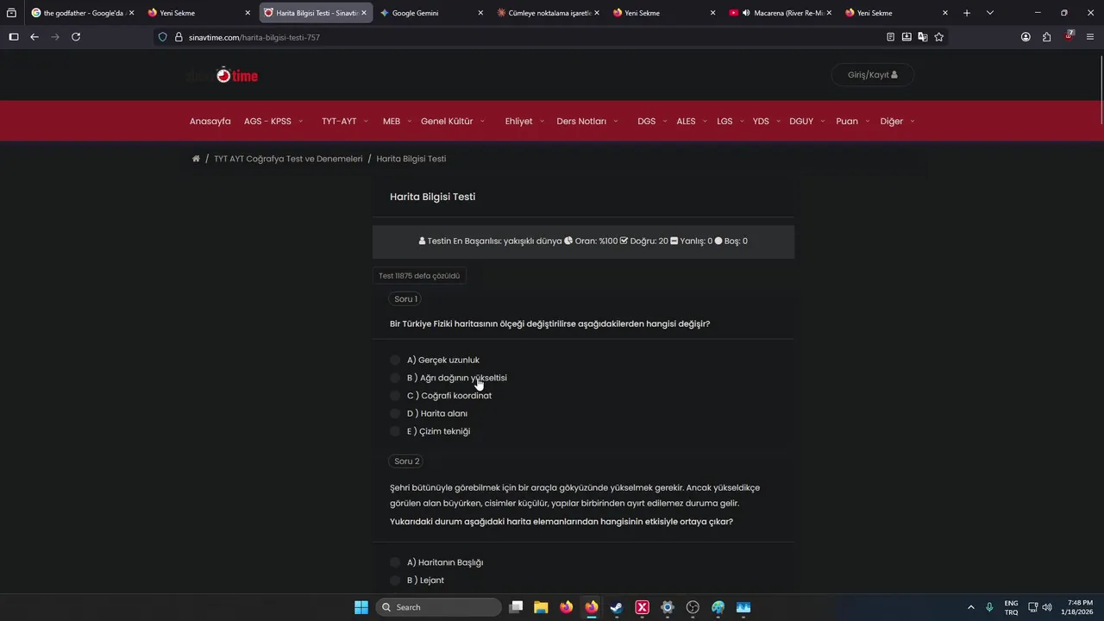Open the Firefox account profile icon
Image resolution: width=1104 pixels, height=621 pixels.
click(1026, 37)
